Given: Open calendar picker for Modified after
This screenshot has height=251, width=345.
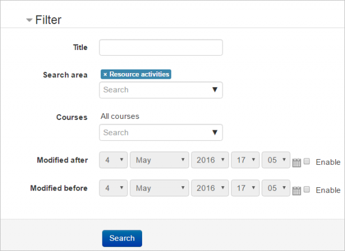Looking at the screenshot, I should (297, 163).
